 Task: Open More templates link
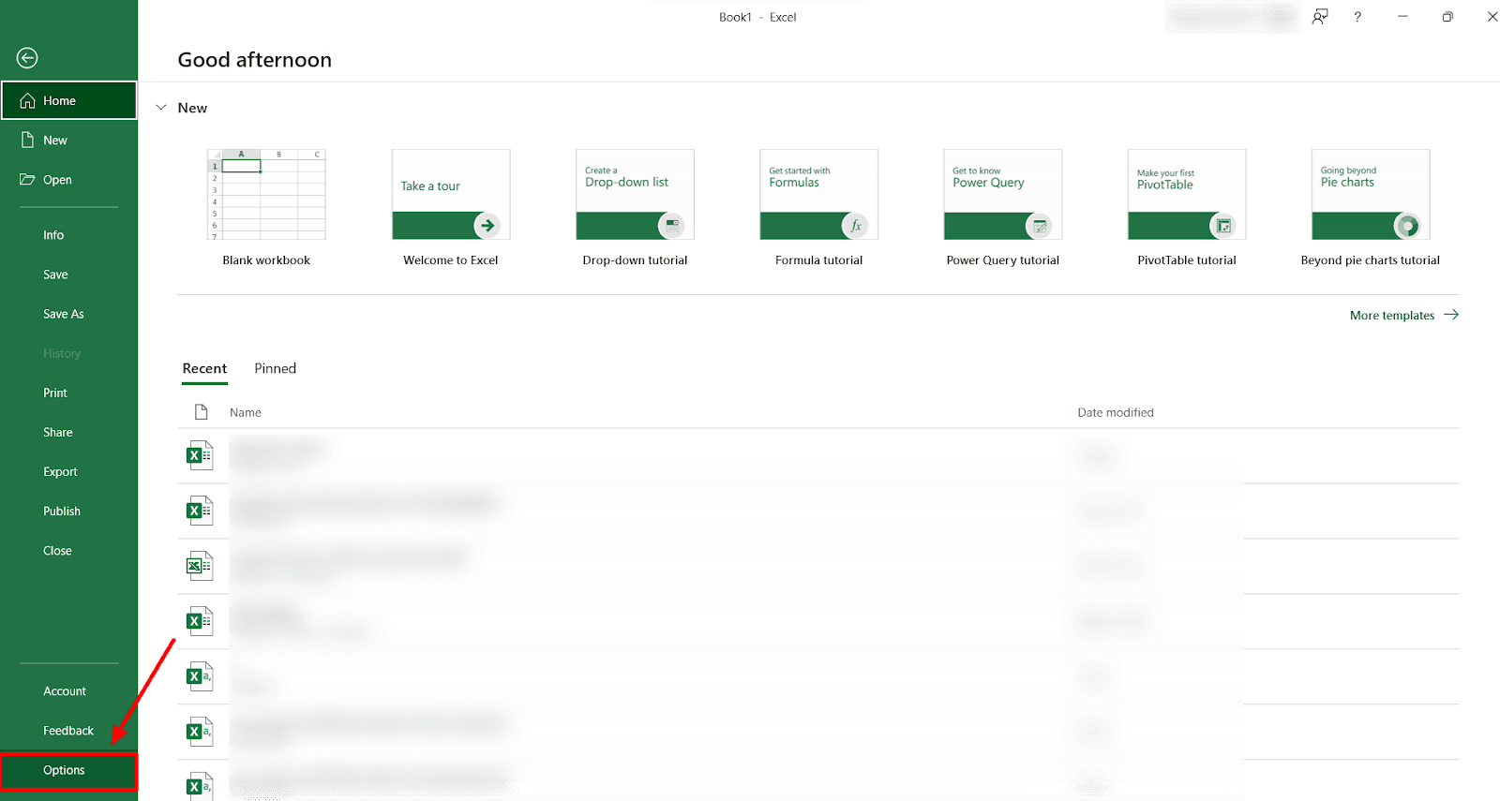(1402, 316)
